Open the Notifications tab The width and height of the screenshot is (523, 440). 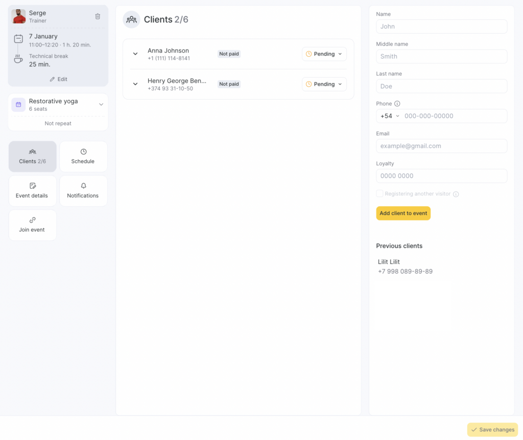(83, 190)
